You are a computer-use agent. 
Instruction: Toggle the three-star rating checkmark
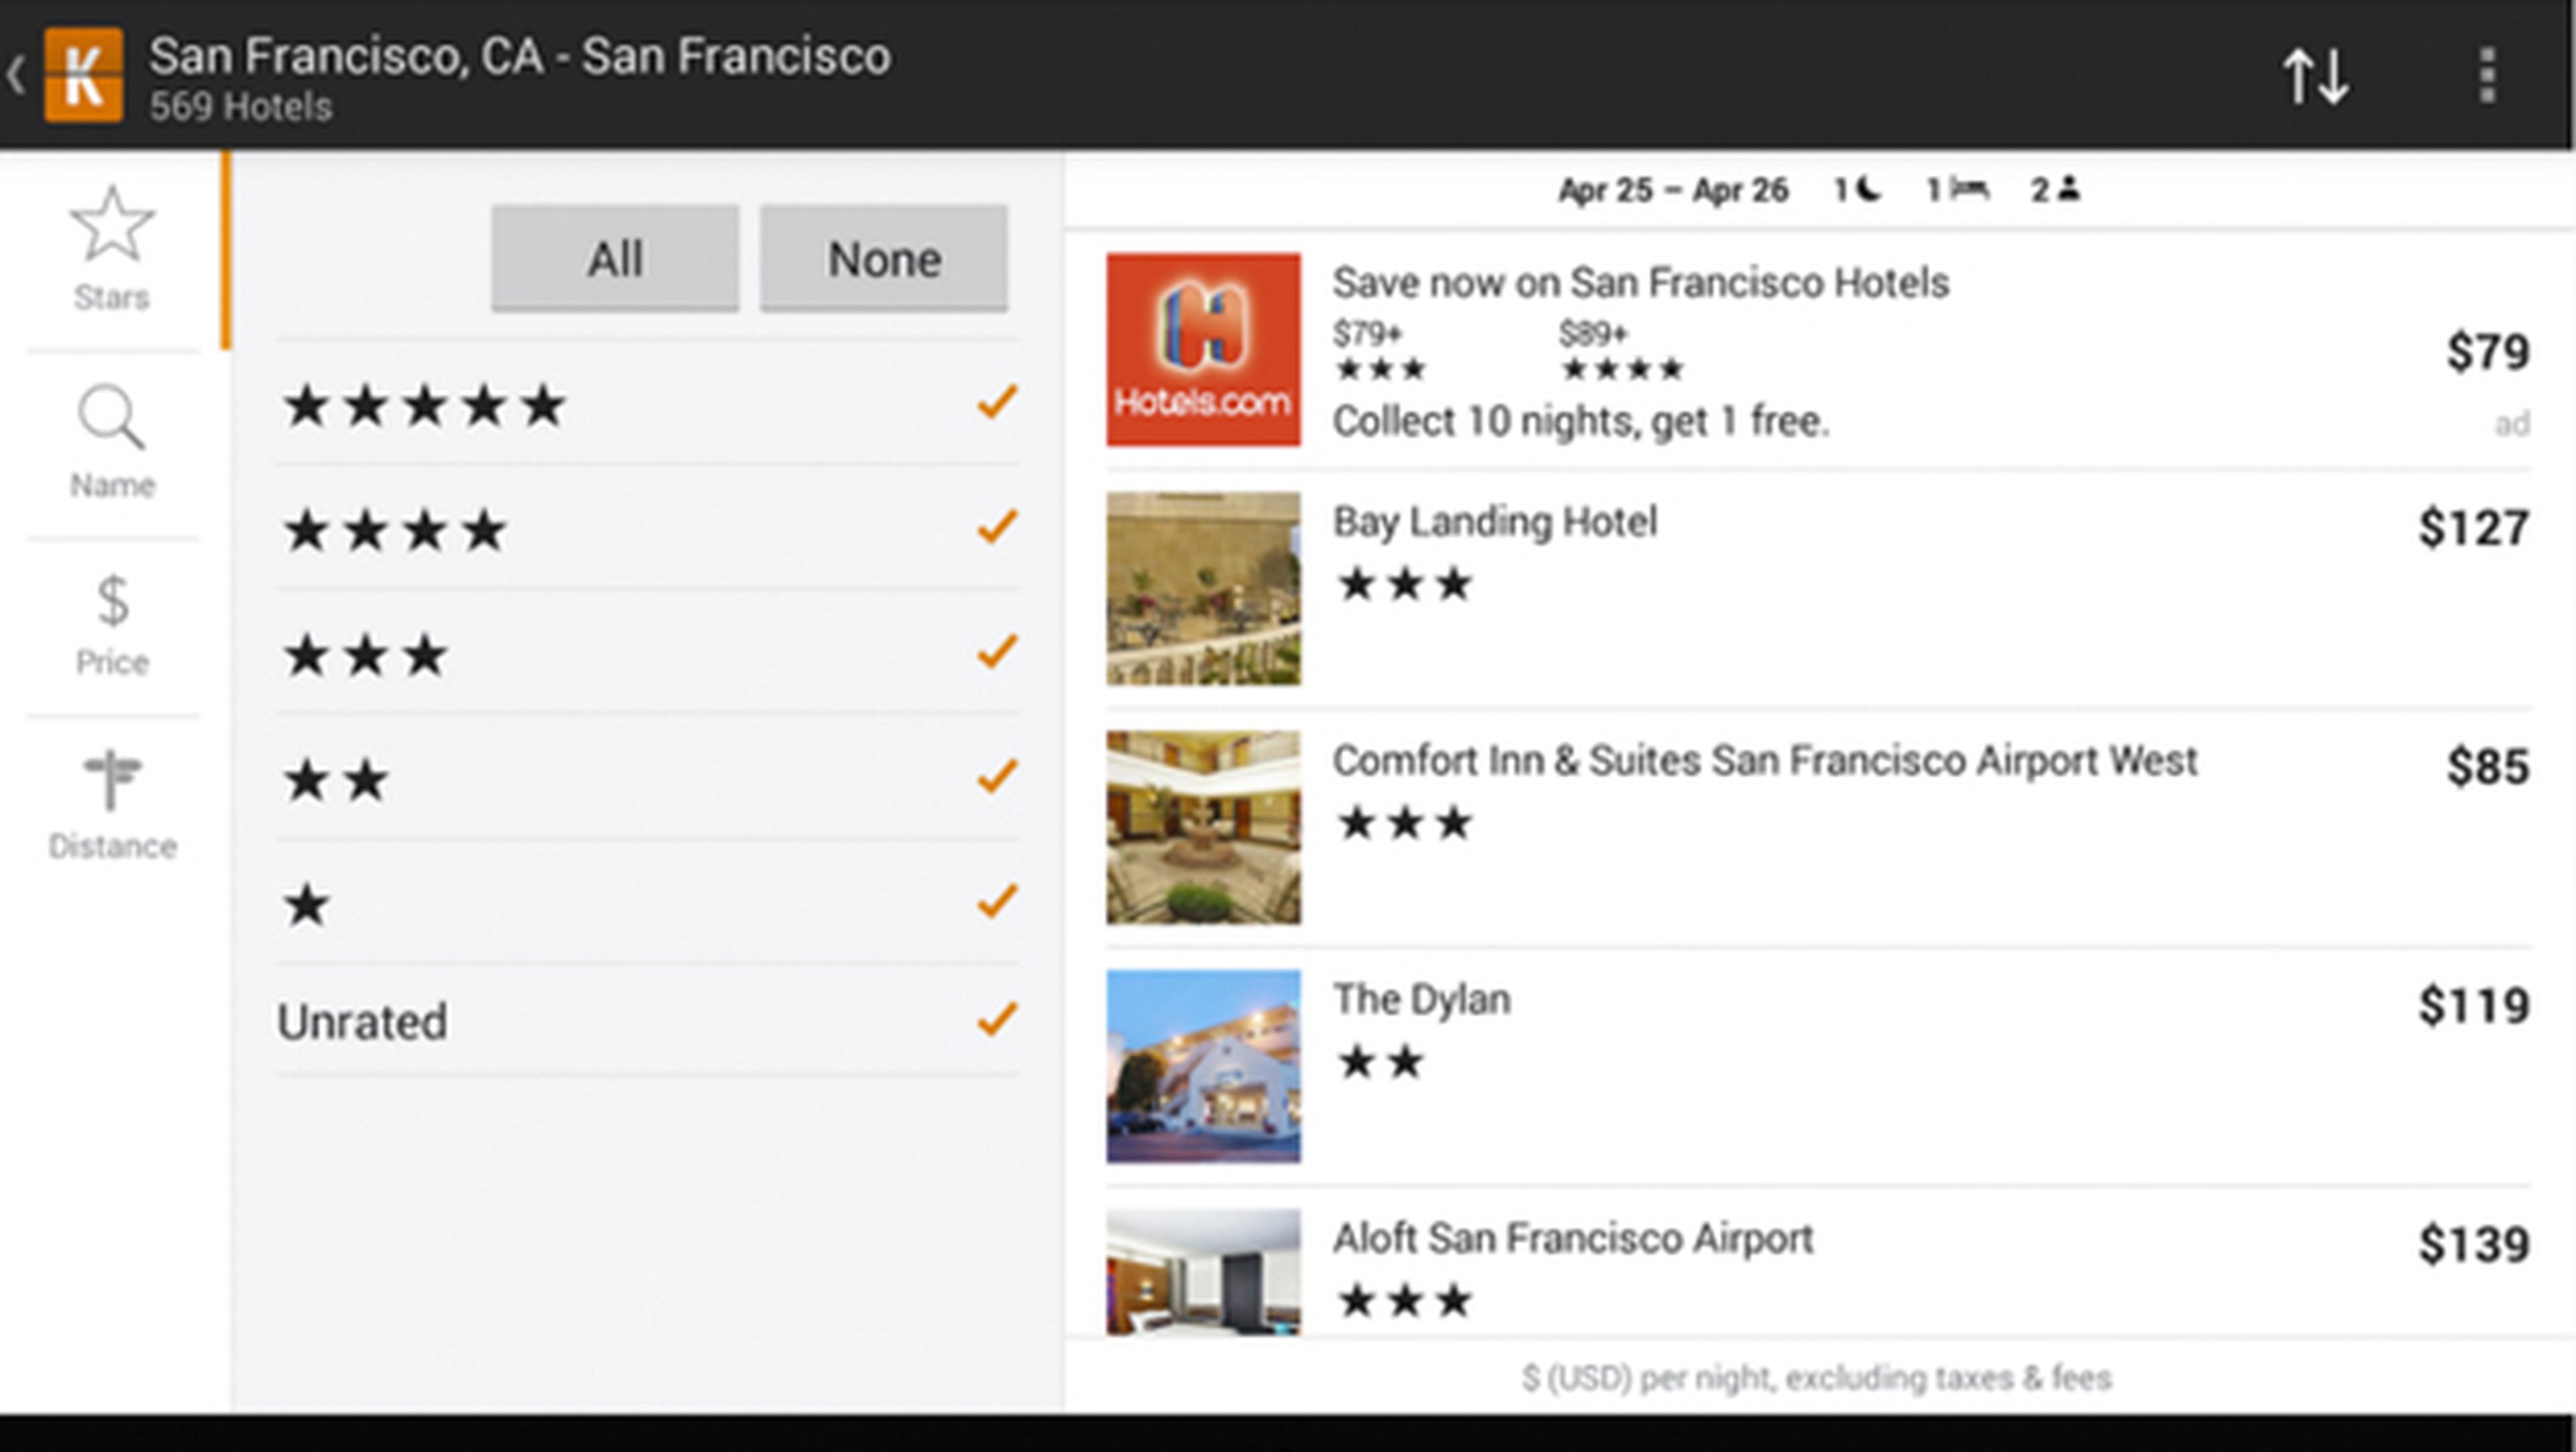coord(997,652)
